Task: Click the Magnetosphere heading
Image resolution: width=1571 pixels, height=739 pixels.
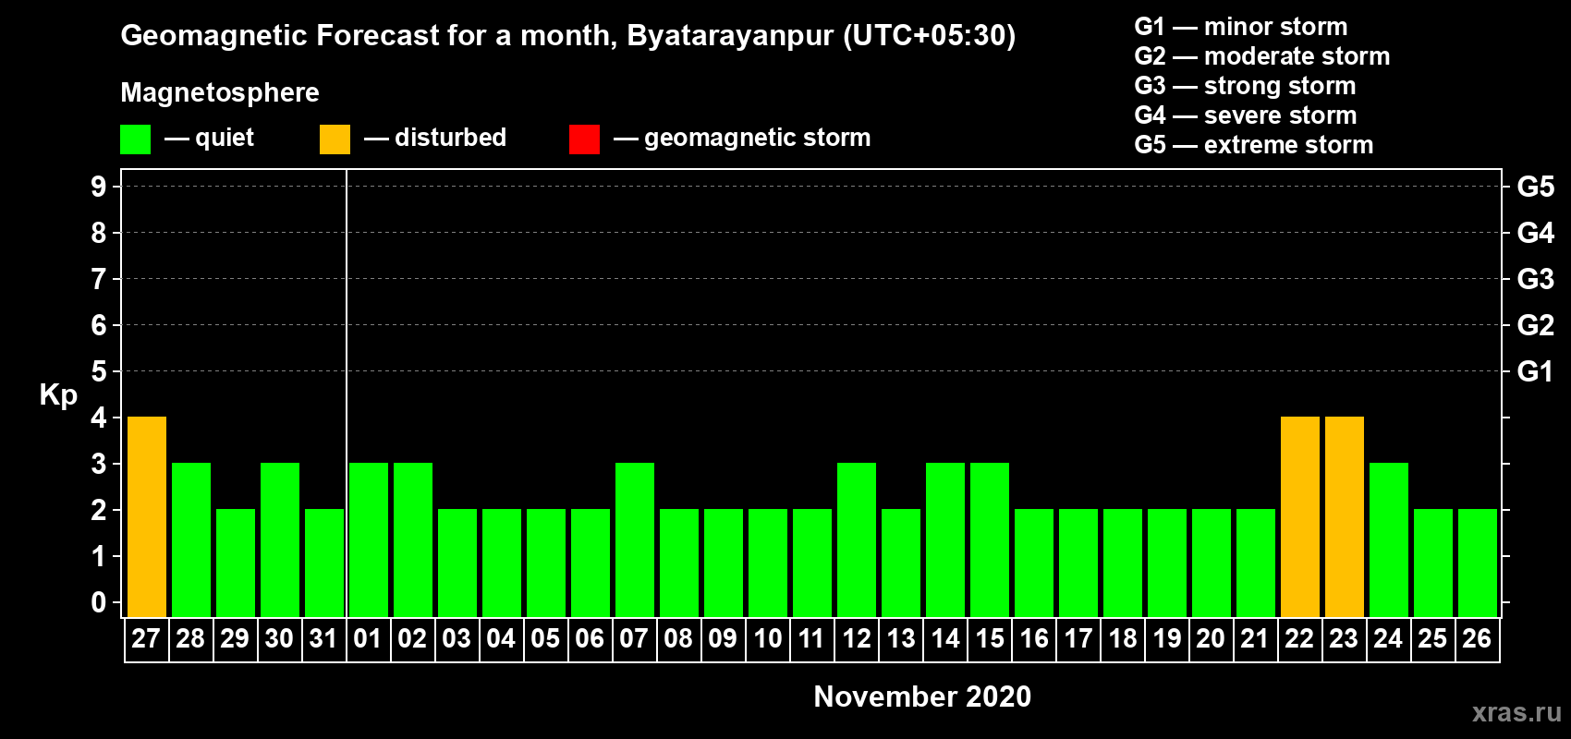Action: tap(220, 92)
